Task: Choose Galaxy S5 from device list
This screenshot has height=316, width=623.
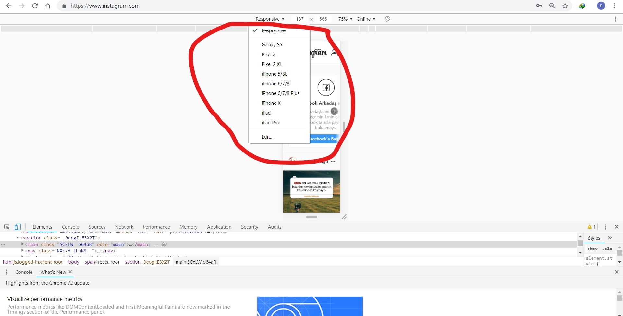Action: [x=279, y=45]
